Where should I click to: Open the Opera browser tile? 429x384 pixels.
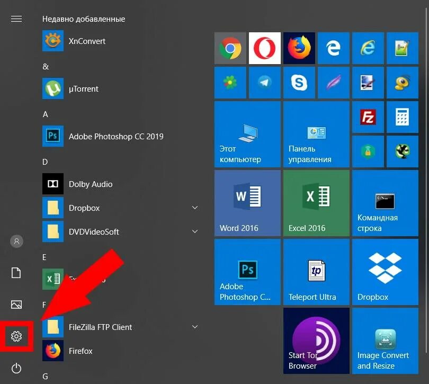point(264,48)
